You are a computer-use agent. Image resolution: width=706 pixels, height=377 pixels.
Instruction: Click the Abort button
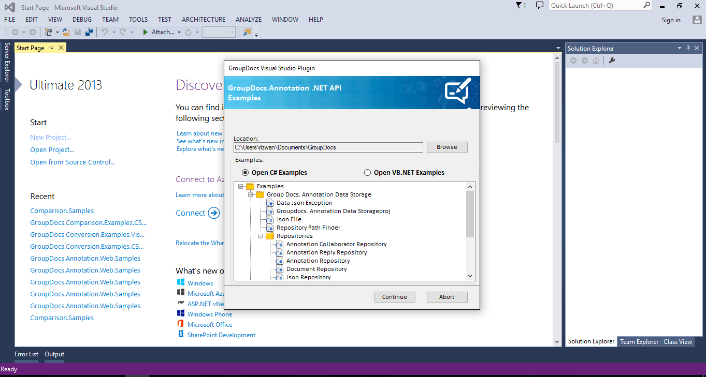[x=447, y=297]
